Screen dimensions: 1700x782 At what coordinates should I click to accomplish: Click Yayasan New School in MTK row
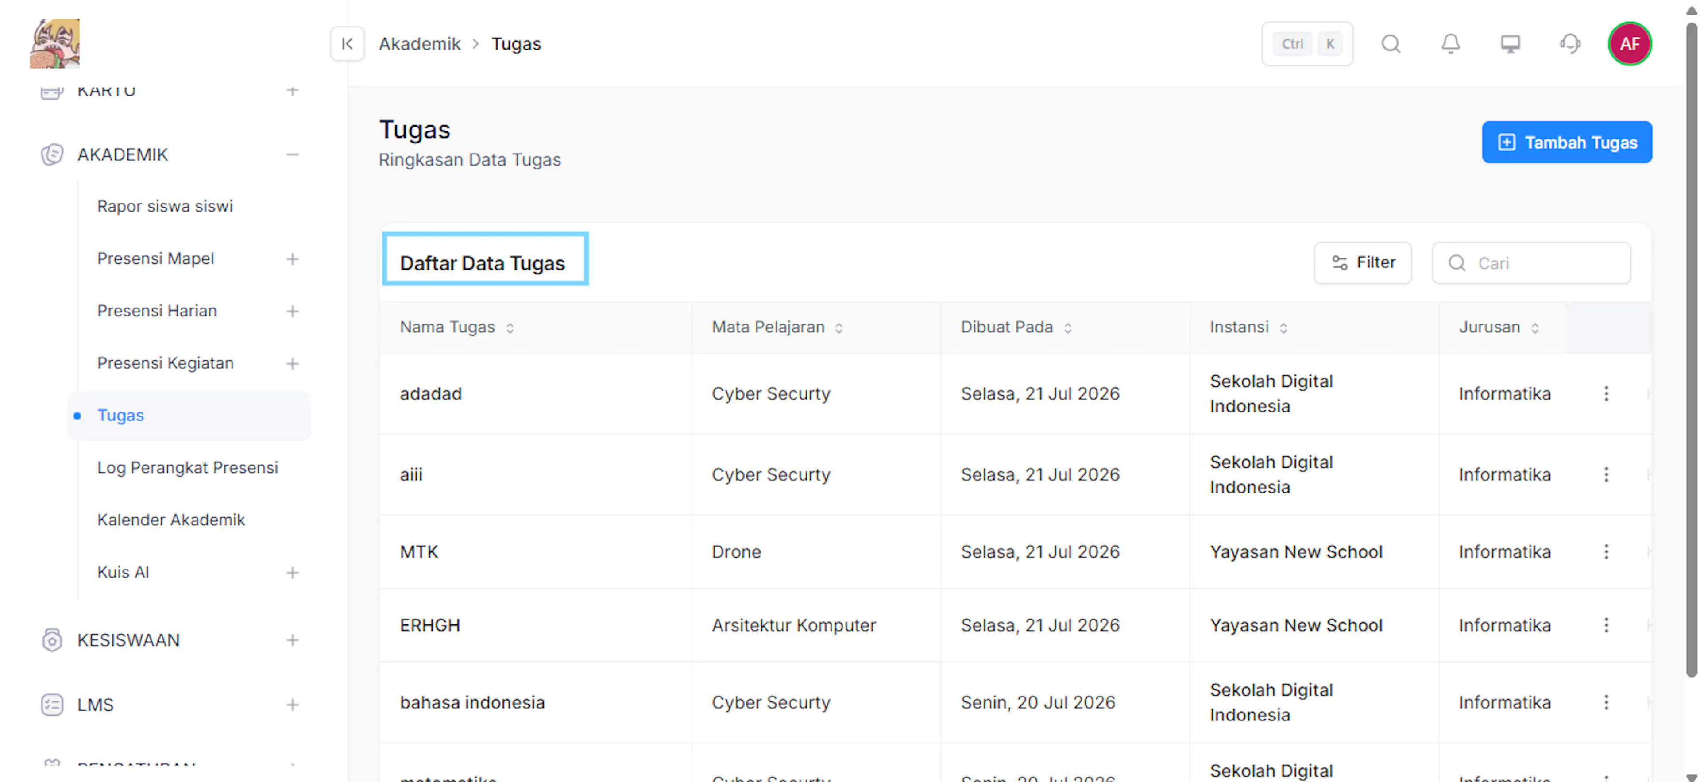1295,552
